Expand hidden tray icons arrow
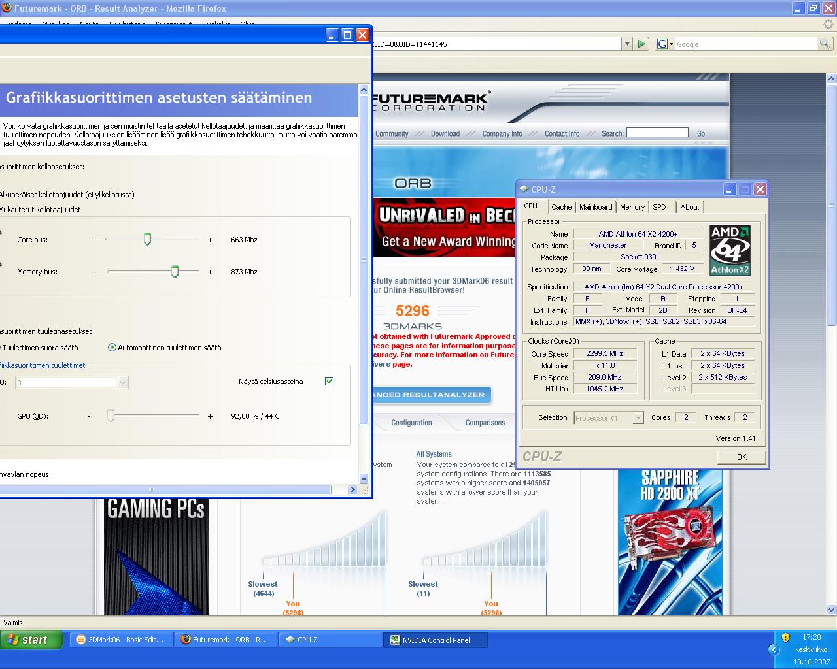The image size is (837, 669). pyautogui.click(x=774, y=649)
